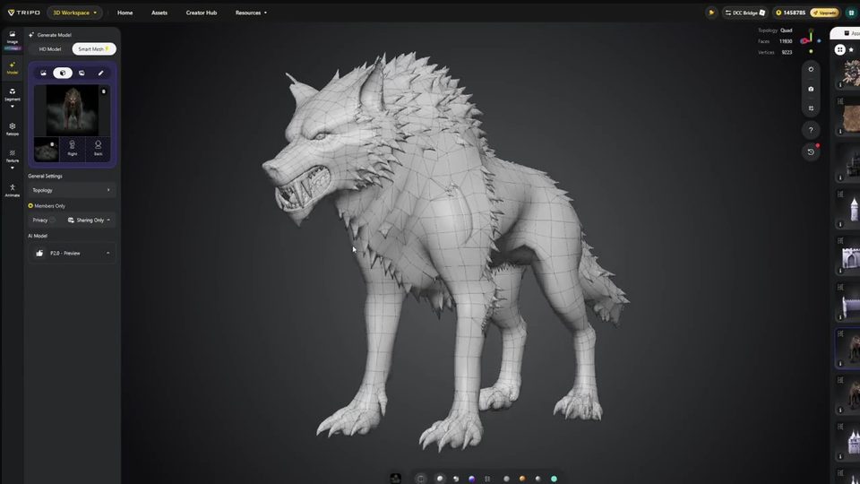Open the Assets menu item

tap(159, 13)
